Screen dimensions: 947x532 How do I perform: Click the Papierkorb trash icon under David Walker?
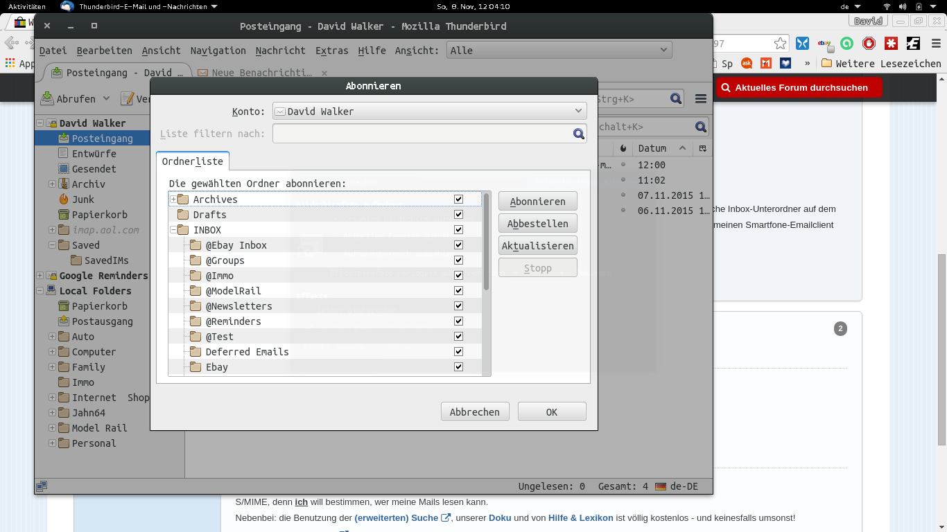pos(64,215)
